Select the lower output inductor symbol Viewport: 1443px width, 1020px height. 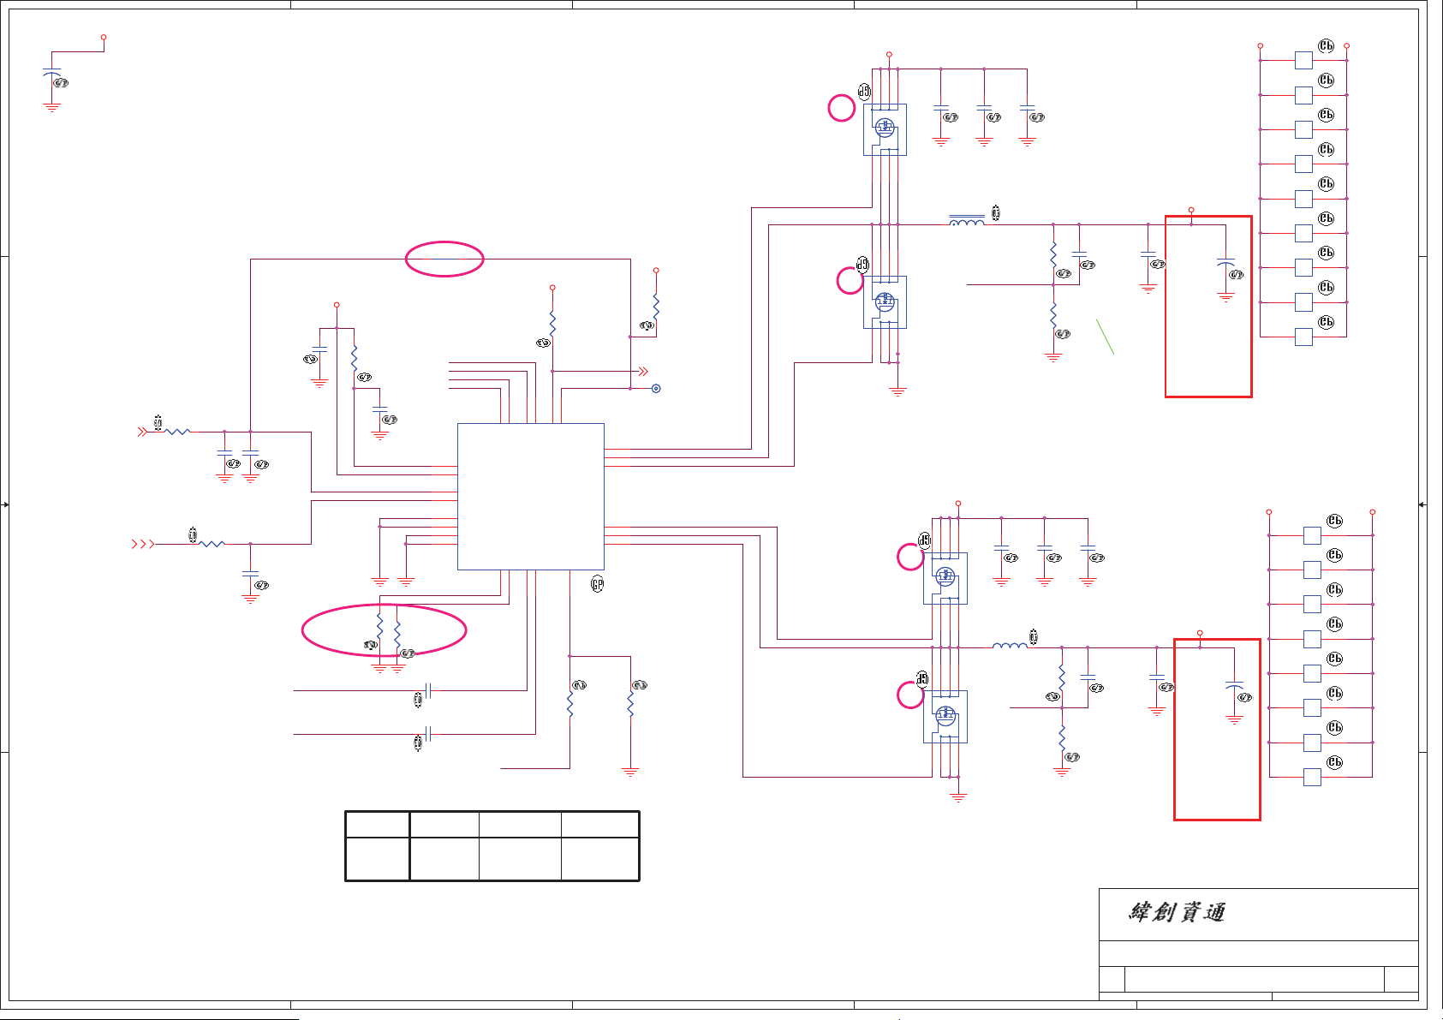[1010, 645]
